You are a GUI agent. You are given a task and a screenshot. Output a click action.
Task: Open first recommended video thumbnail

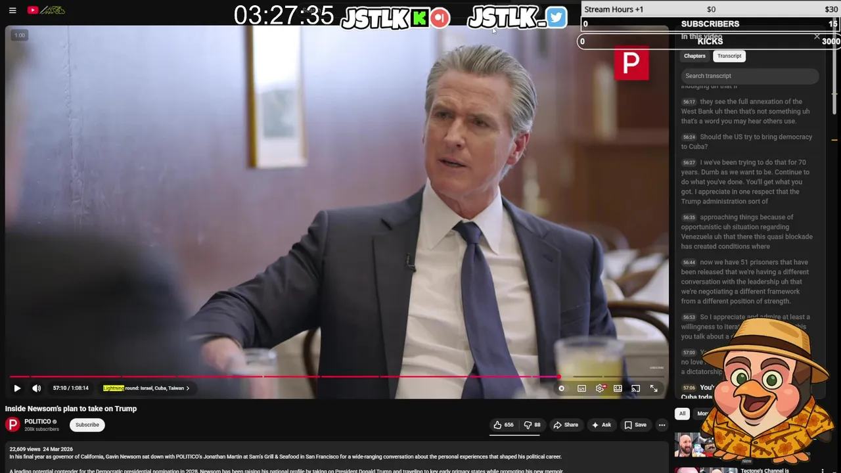[x=697, y=445]
